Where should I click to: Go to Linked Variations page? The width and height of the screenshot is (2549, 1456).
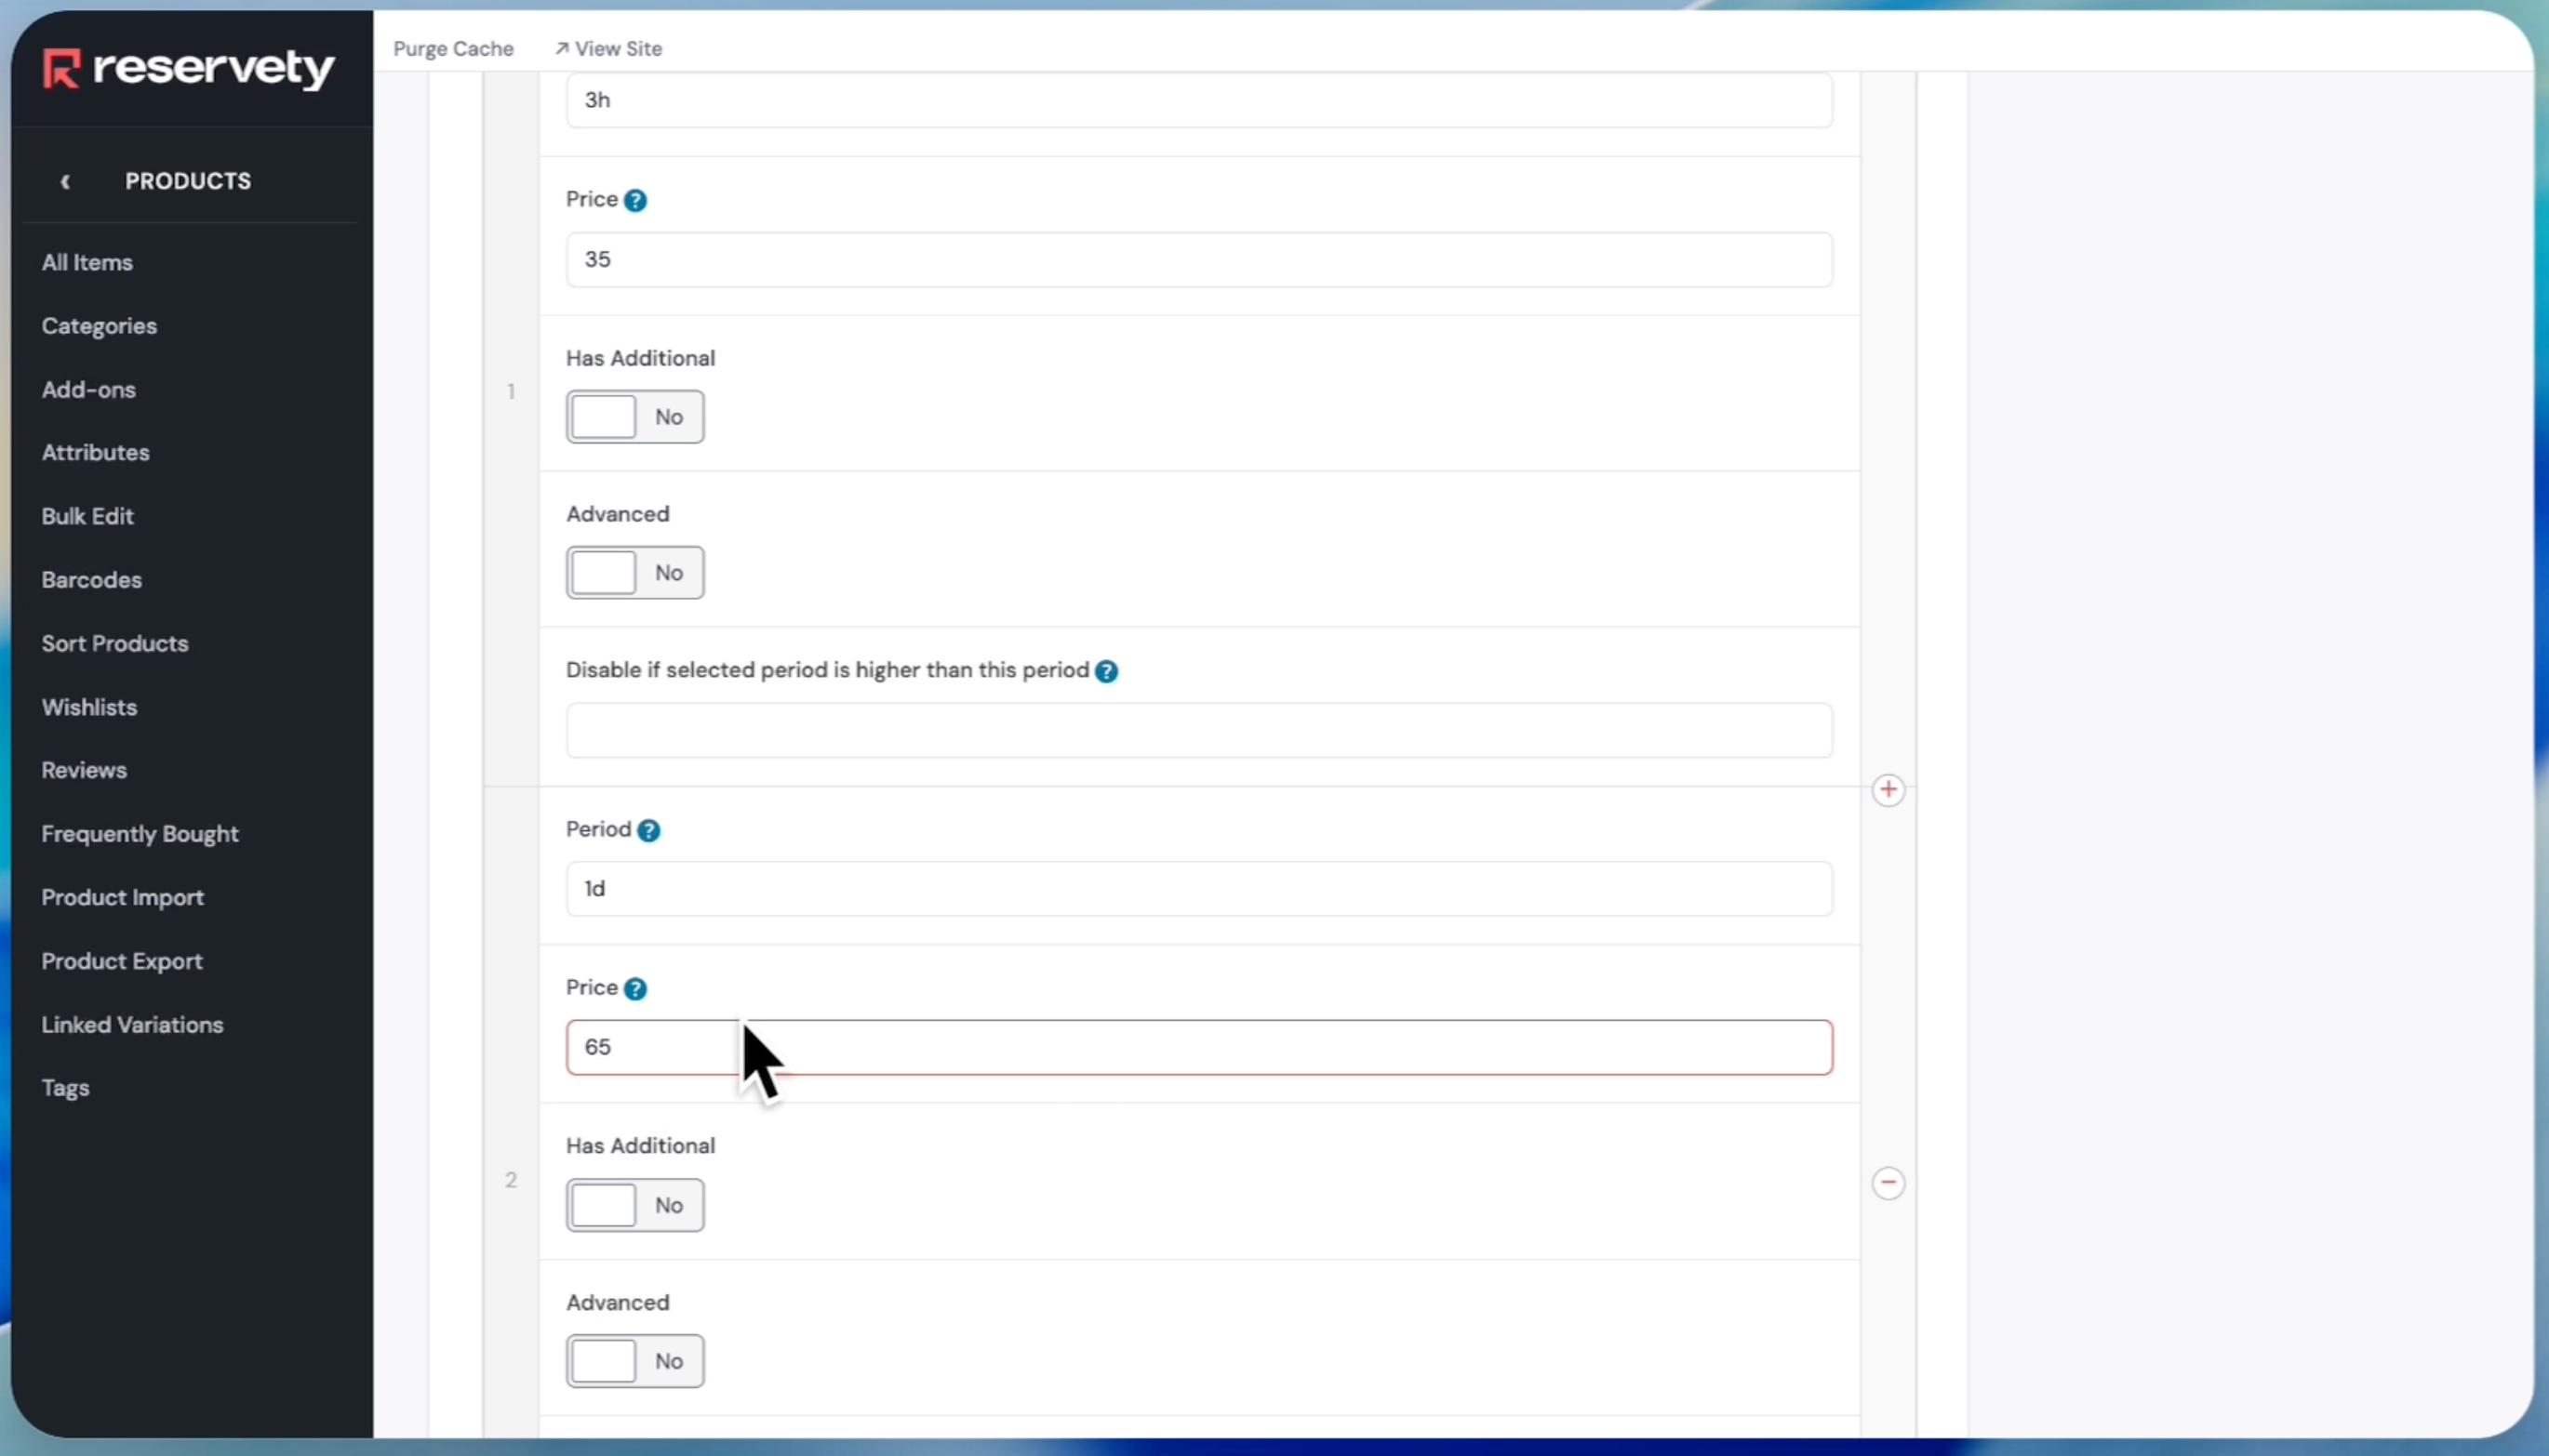coord(132,1025)
